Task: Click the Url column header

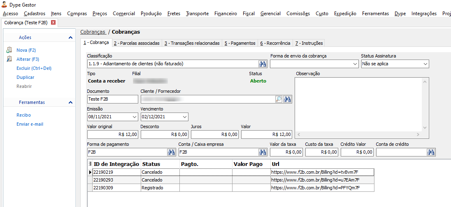Action: pos(322,164)
